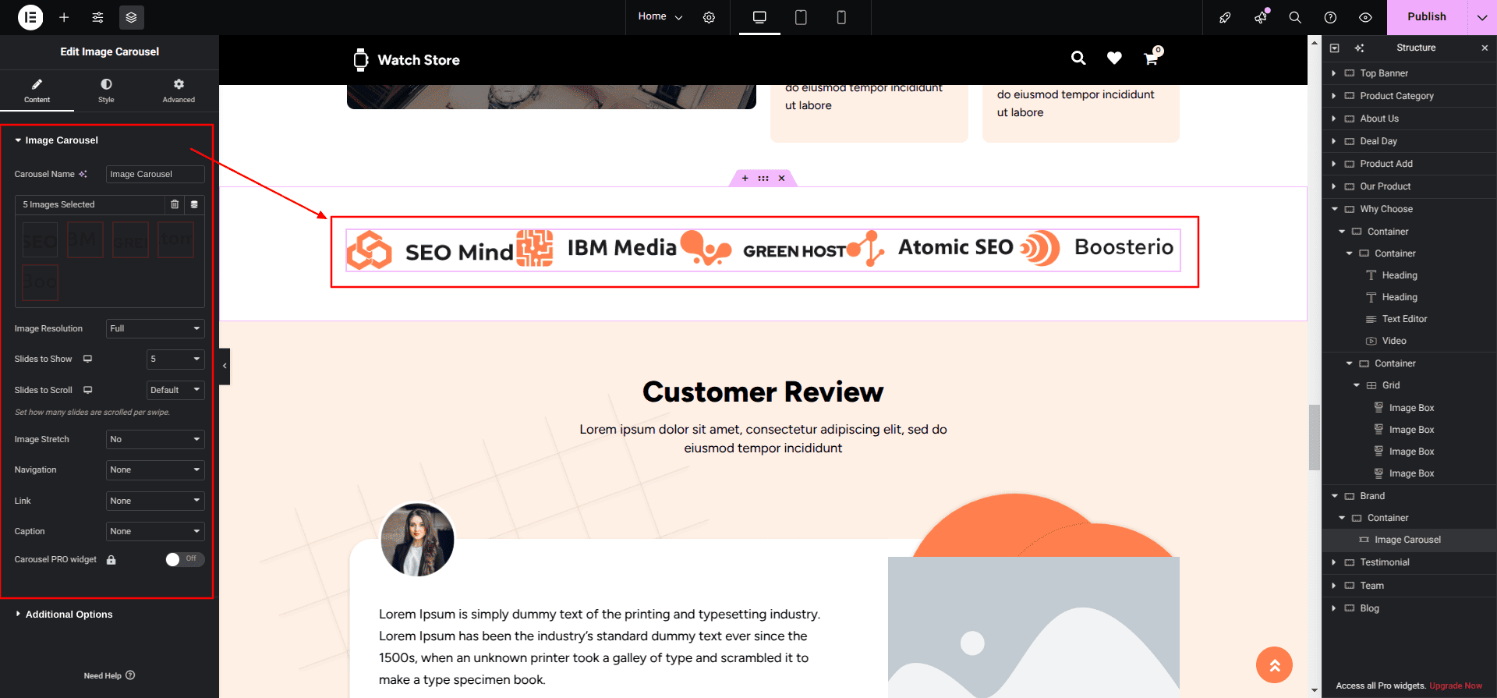The width and height of the screenshot is (1497, 698).
Task: Close the Structure panel
Action: click(x=1485, y=48)
